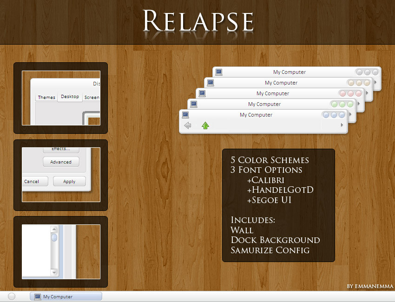
Task: Click the '+Calibri' font option text
Action: 265,180
